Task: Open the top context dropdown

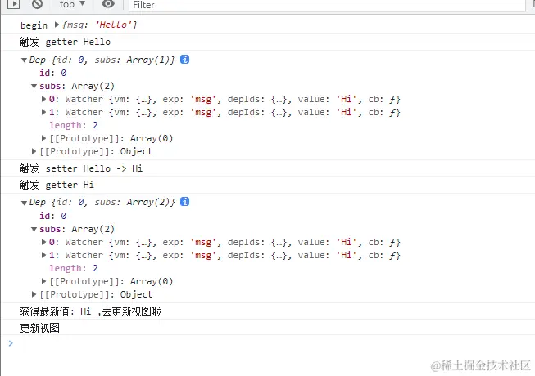Action: 72,4
